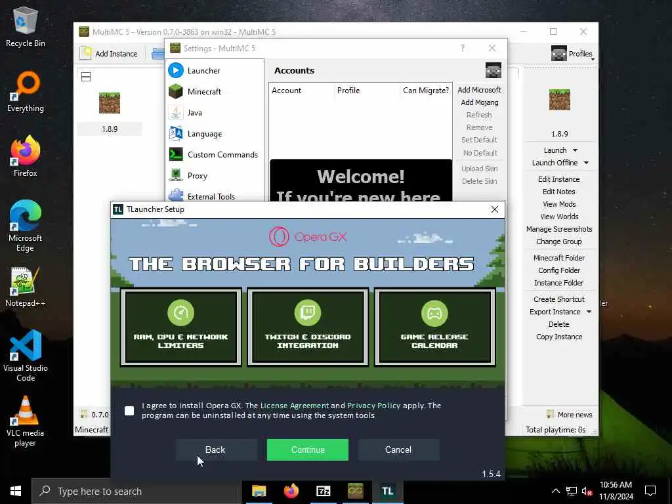
Task: Select the 1.8.9 instance in instance list
Action: [110, 114]
